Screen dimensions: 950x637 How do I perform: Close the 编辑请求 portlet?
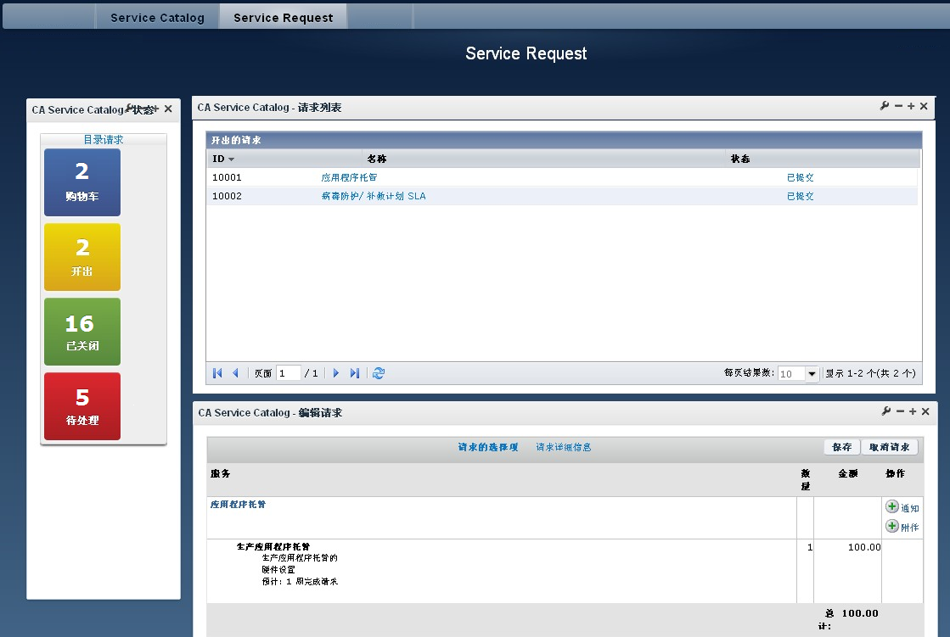925,411
